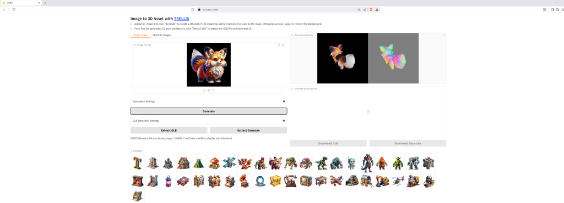Click the Extract GLB button

(169, 131)
